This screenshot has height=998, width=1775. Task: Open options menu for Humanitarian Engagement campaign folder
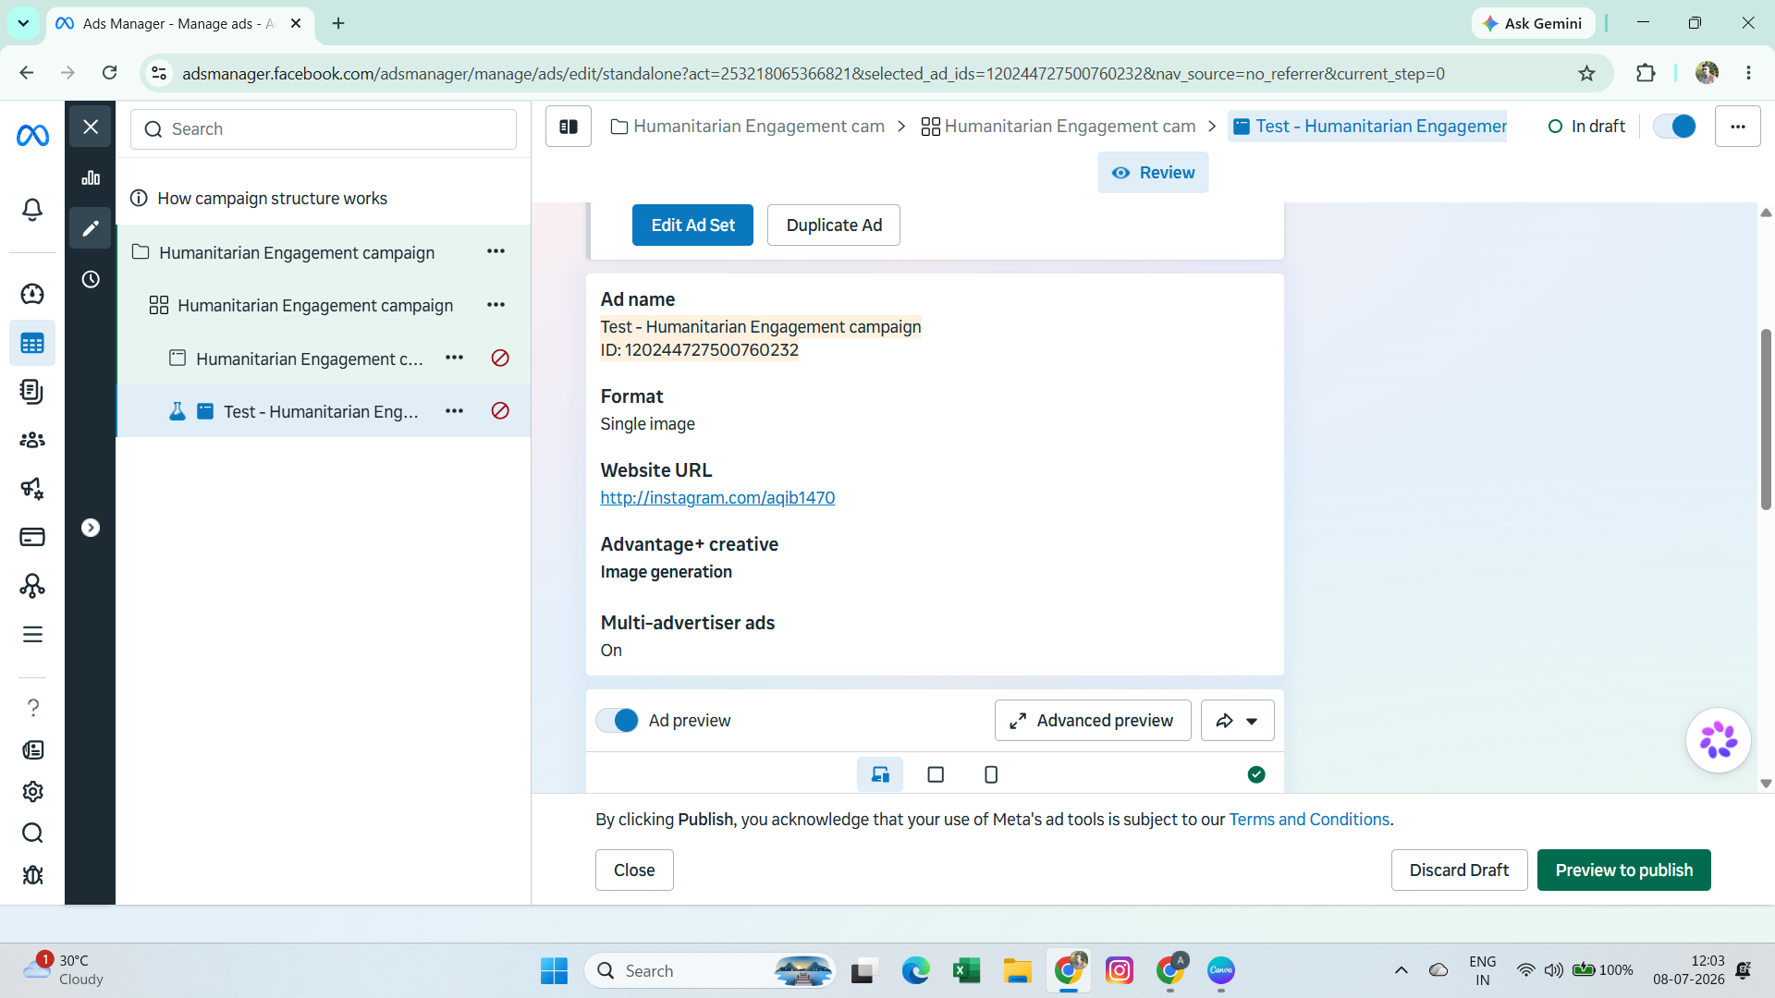pos(496,251)
